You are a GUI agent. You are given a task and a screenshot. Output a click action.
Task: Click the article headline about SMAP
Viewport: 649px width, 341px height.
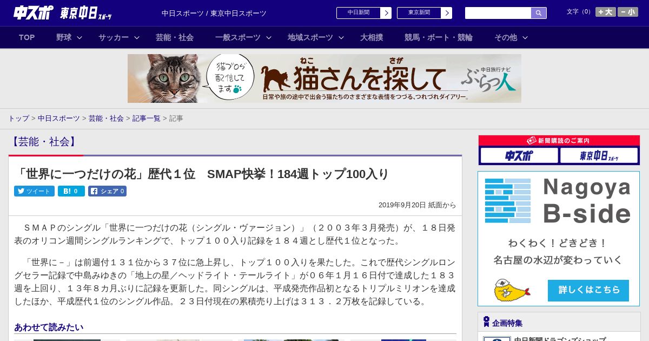(x=202, y=174)
